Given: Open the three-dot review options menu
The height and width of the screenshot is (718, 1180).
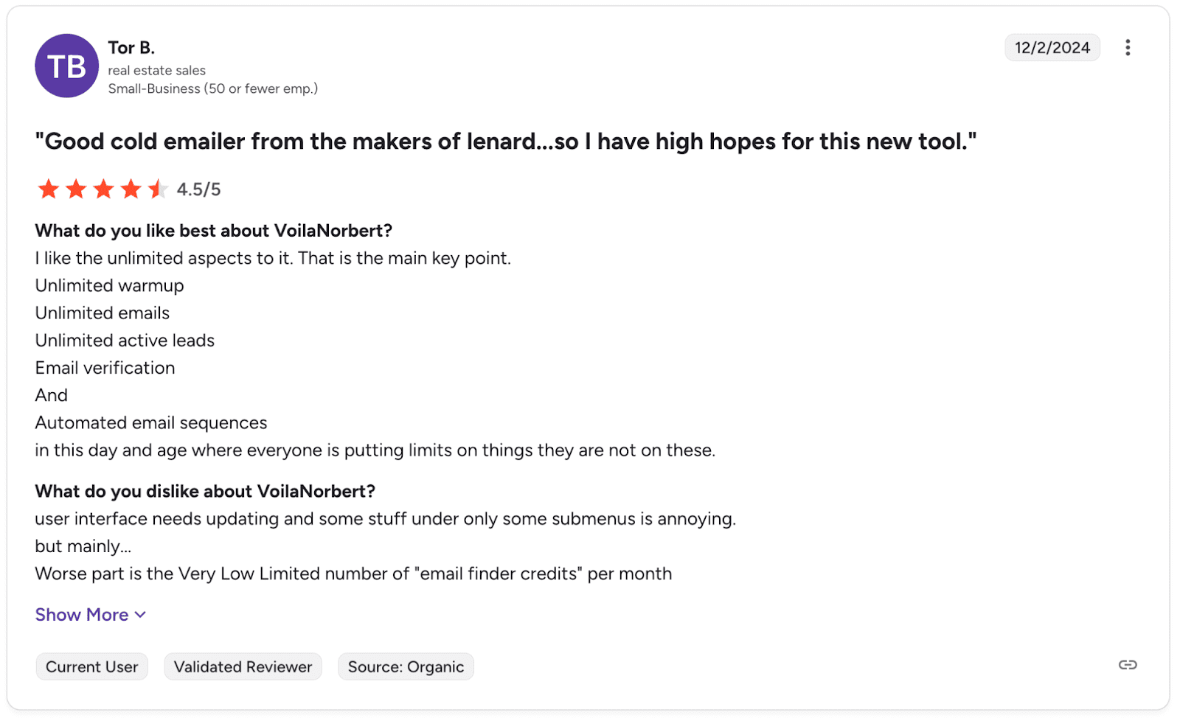Looking at the screenshot, I should click(x=1127, y=48).
